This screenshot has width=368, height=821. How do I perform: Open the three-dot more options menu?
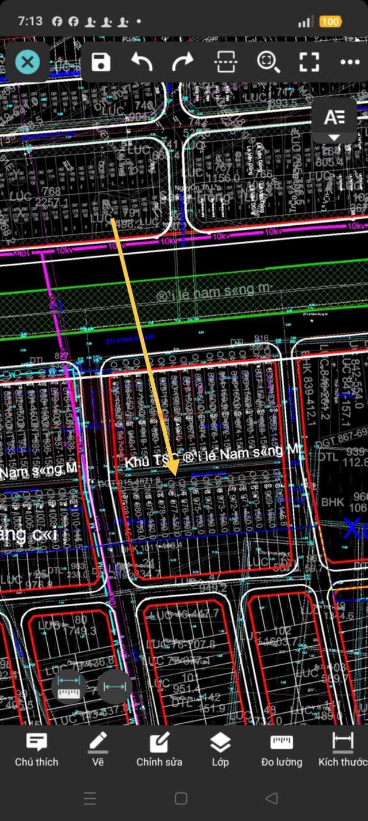pyautogui.click(x=350, y=62)
